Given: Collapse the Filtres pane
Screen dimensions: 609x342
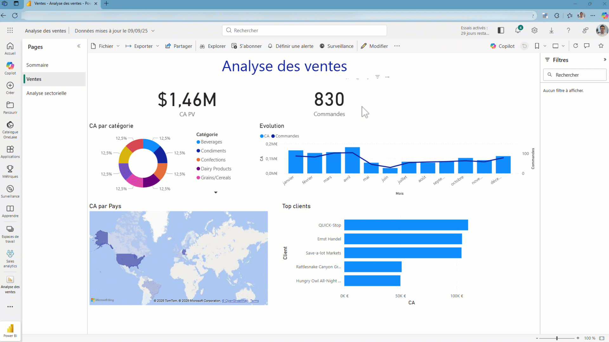Looking at the screenshot, I should click(605, 60).
